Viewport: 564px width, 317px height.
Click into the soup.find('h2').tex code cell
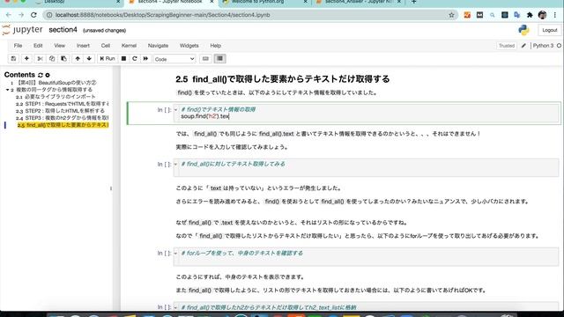pyautogui.click(x=367, y=114)
